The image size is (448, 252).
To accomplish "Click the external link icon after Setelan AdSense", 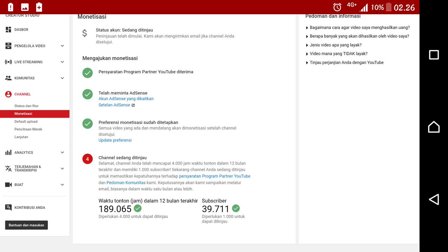I will coord(133,105).
